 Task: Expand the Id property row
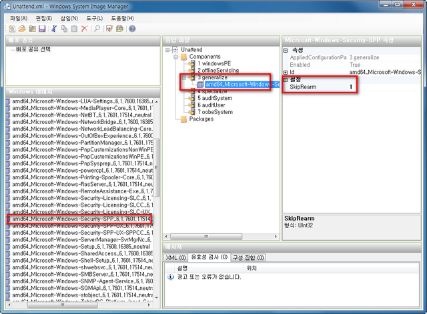[x=286, y=73]
